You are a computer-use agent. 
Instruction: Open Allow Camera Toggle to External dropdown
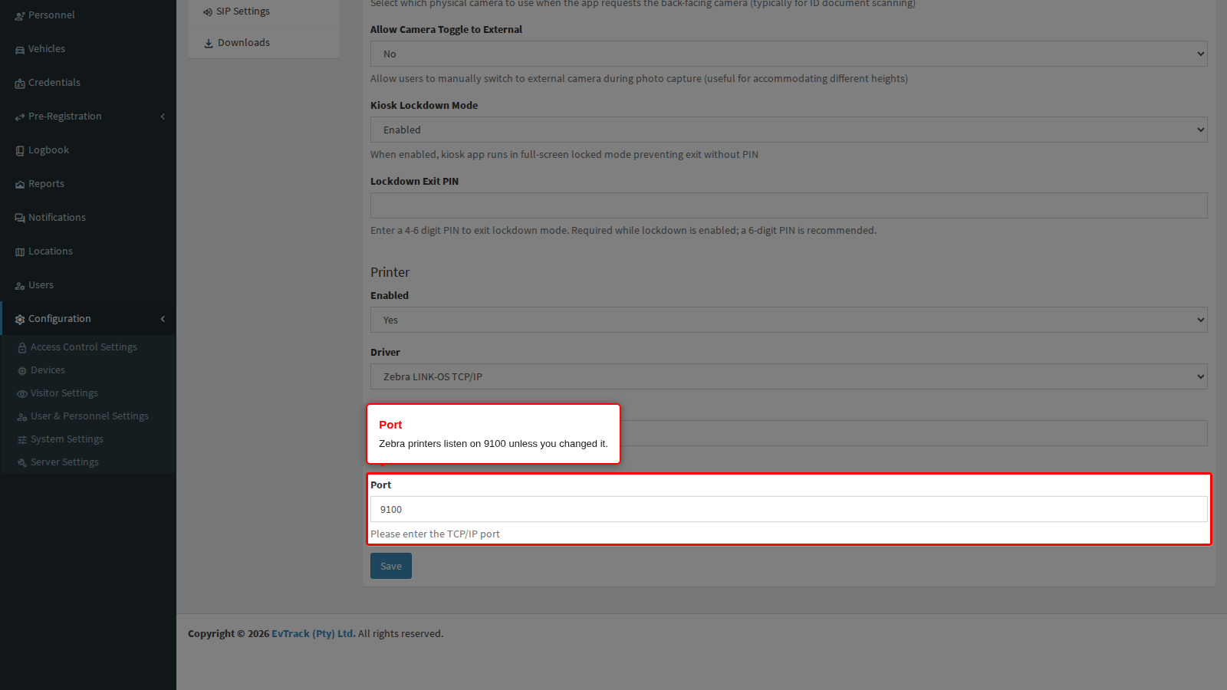[788, 54]
